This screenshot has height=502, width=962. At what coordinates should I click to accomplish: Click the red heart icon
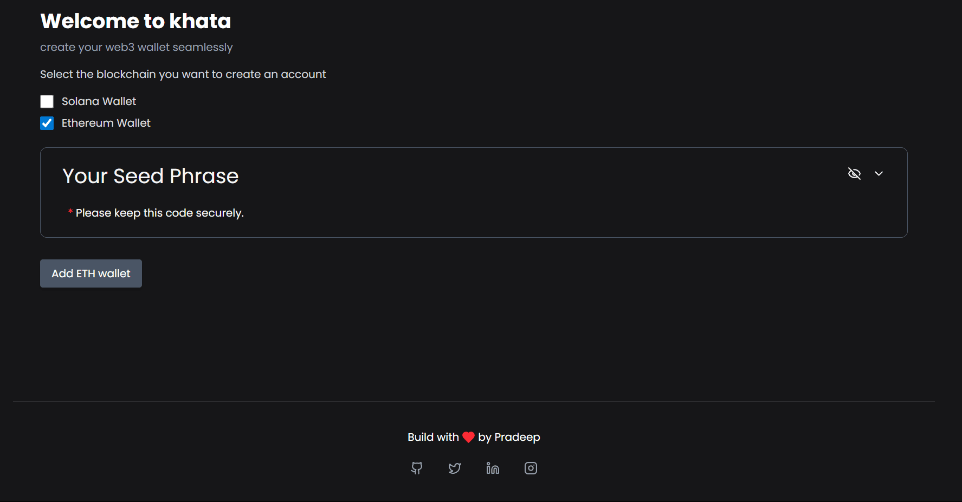click(x=468, y=437)
